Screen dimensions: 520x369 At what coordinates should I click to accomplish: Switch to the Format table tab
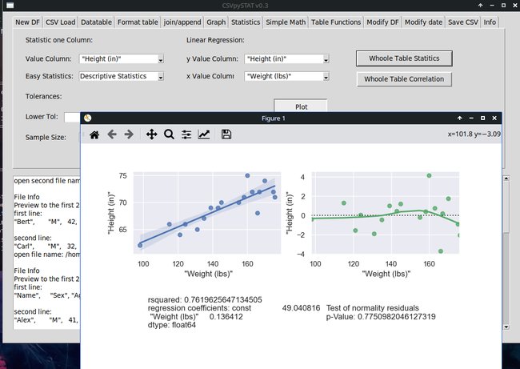[138, 22]
